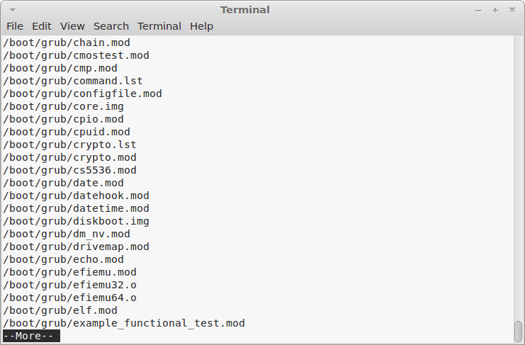Open the Edit menu
Viewport: 525px width, 345px height.
tap(42, 26)
